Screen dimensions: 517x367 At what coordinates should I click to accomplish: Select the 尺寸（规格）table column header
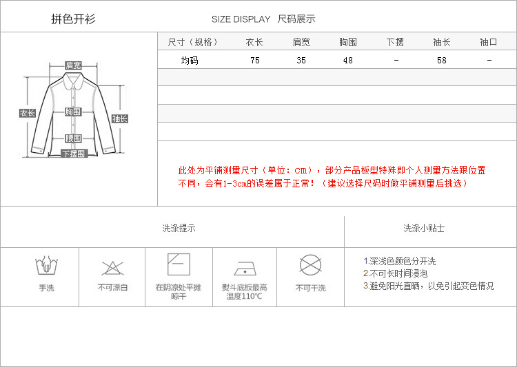click(x=192, y=42)
